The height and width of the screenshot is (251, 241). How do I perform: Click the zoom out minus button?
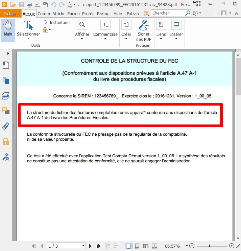tap(192, 246)
